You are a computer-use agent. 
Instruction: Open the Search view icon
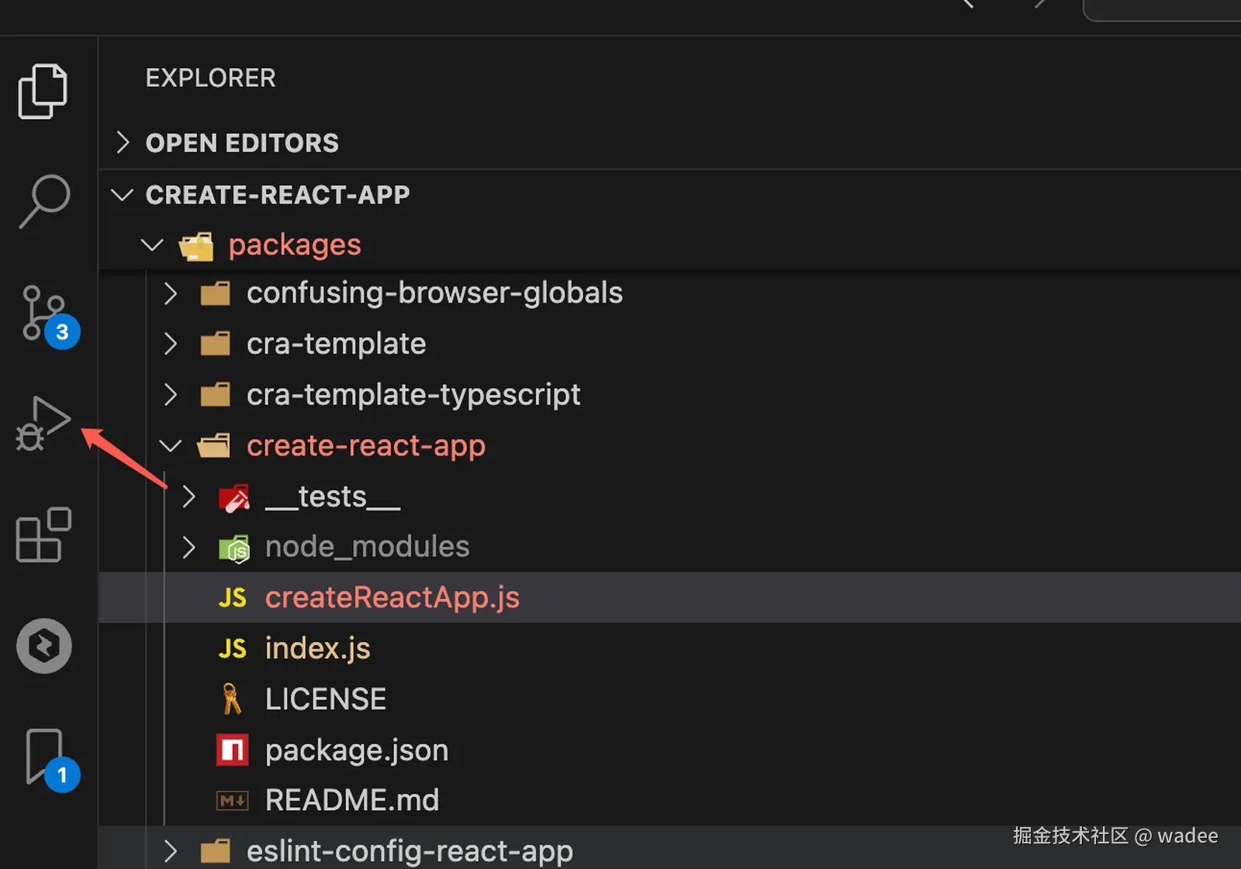tap(44, 201)
